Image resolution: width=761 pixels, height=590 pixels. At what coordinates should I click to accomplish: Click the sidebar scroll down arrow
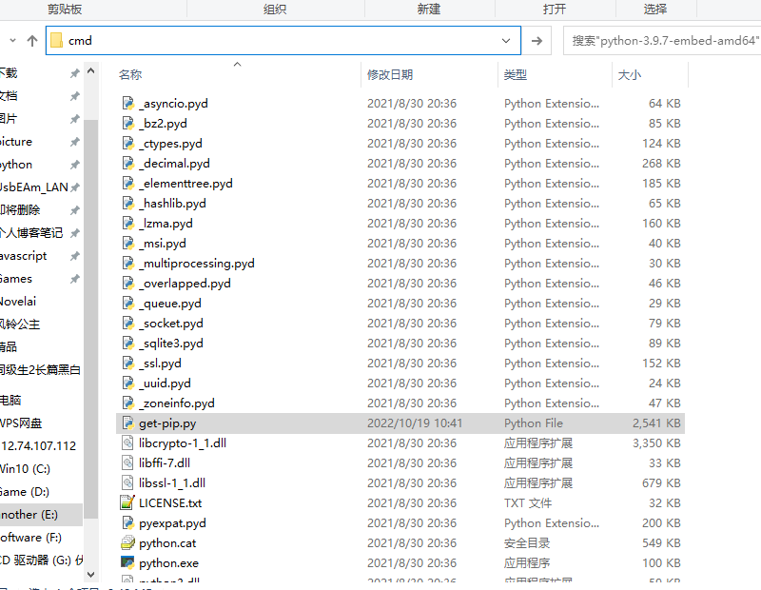click(90, 574)
